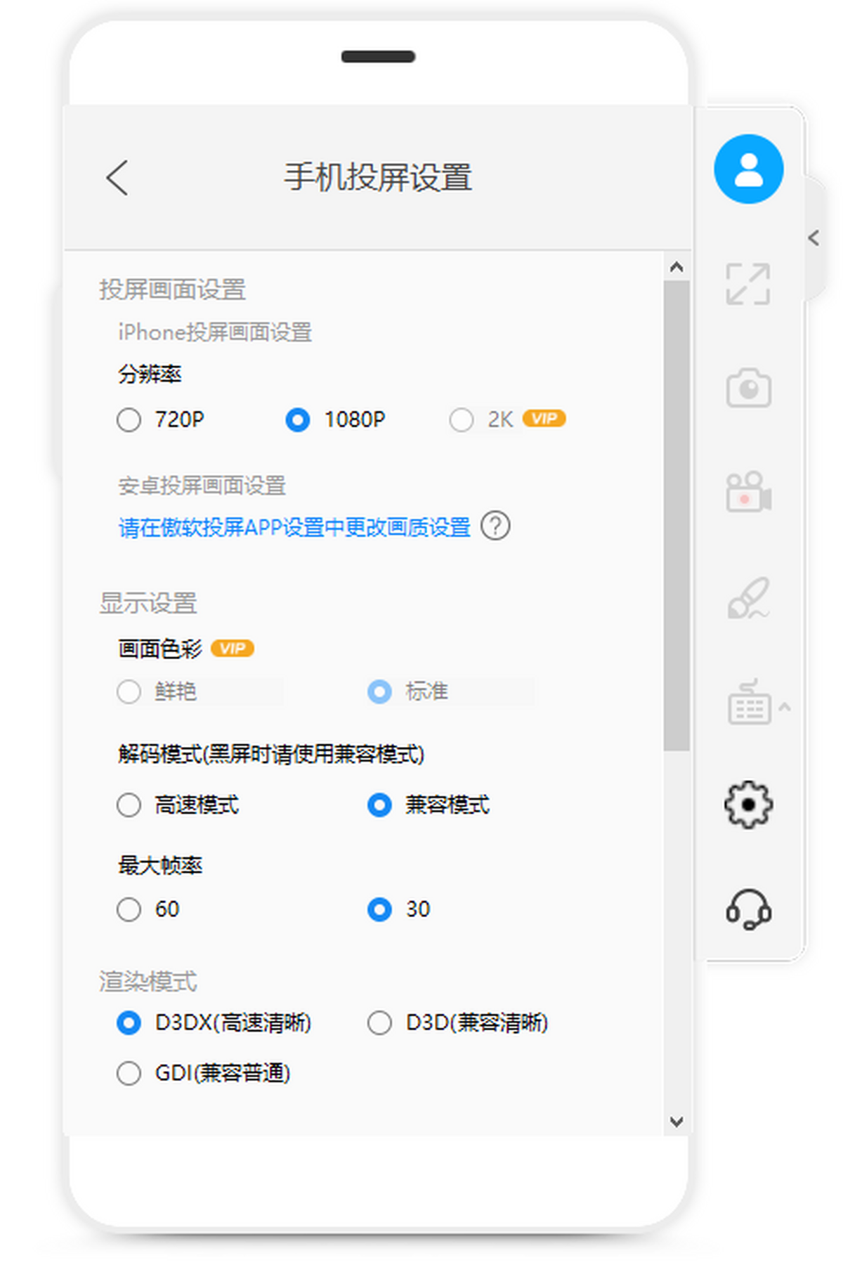
Task: Select 高速模式 decoding mode
Action: [x=129, y=805]
